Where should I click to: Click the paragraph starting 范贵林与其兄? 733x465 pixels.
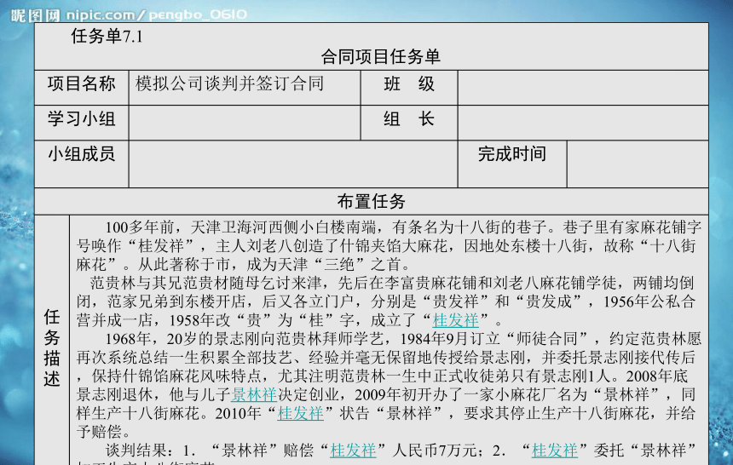[x=386, y=301]
